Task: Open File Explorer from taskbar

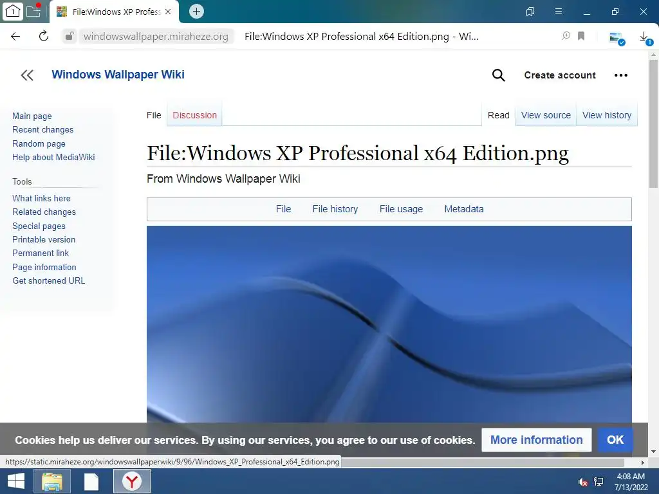Action: (x=52, y=481)
